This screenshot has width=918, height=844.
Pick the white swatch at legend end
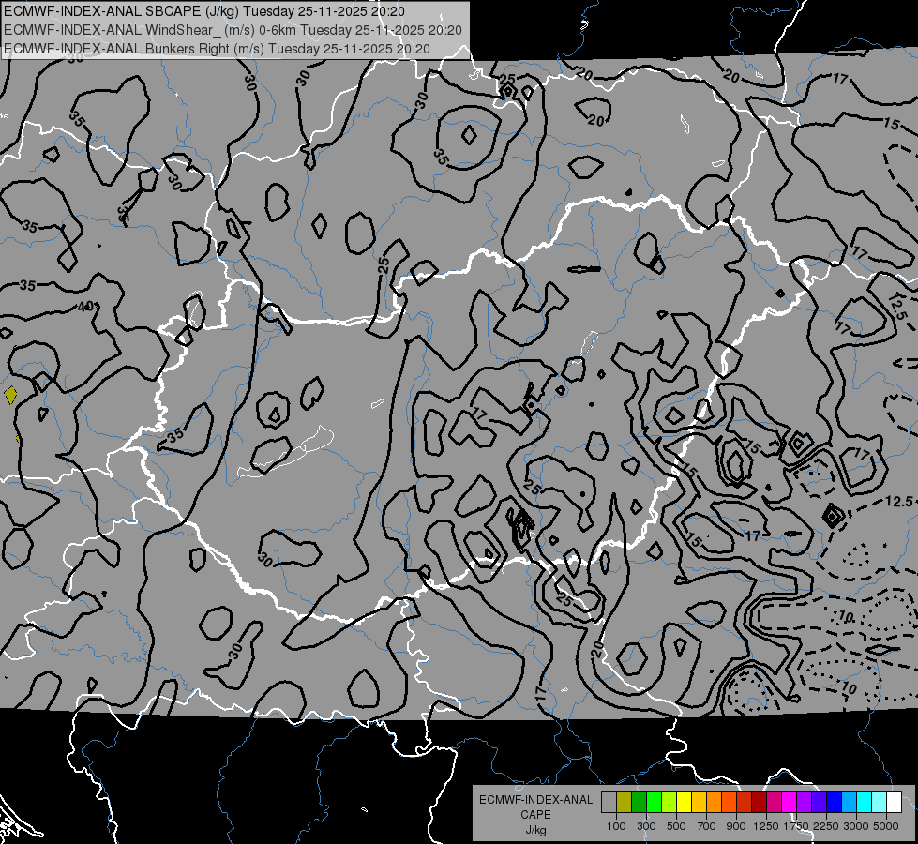tap(894, 802)
